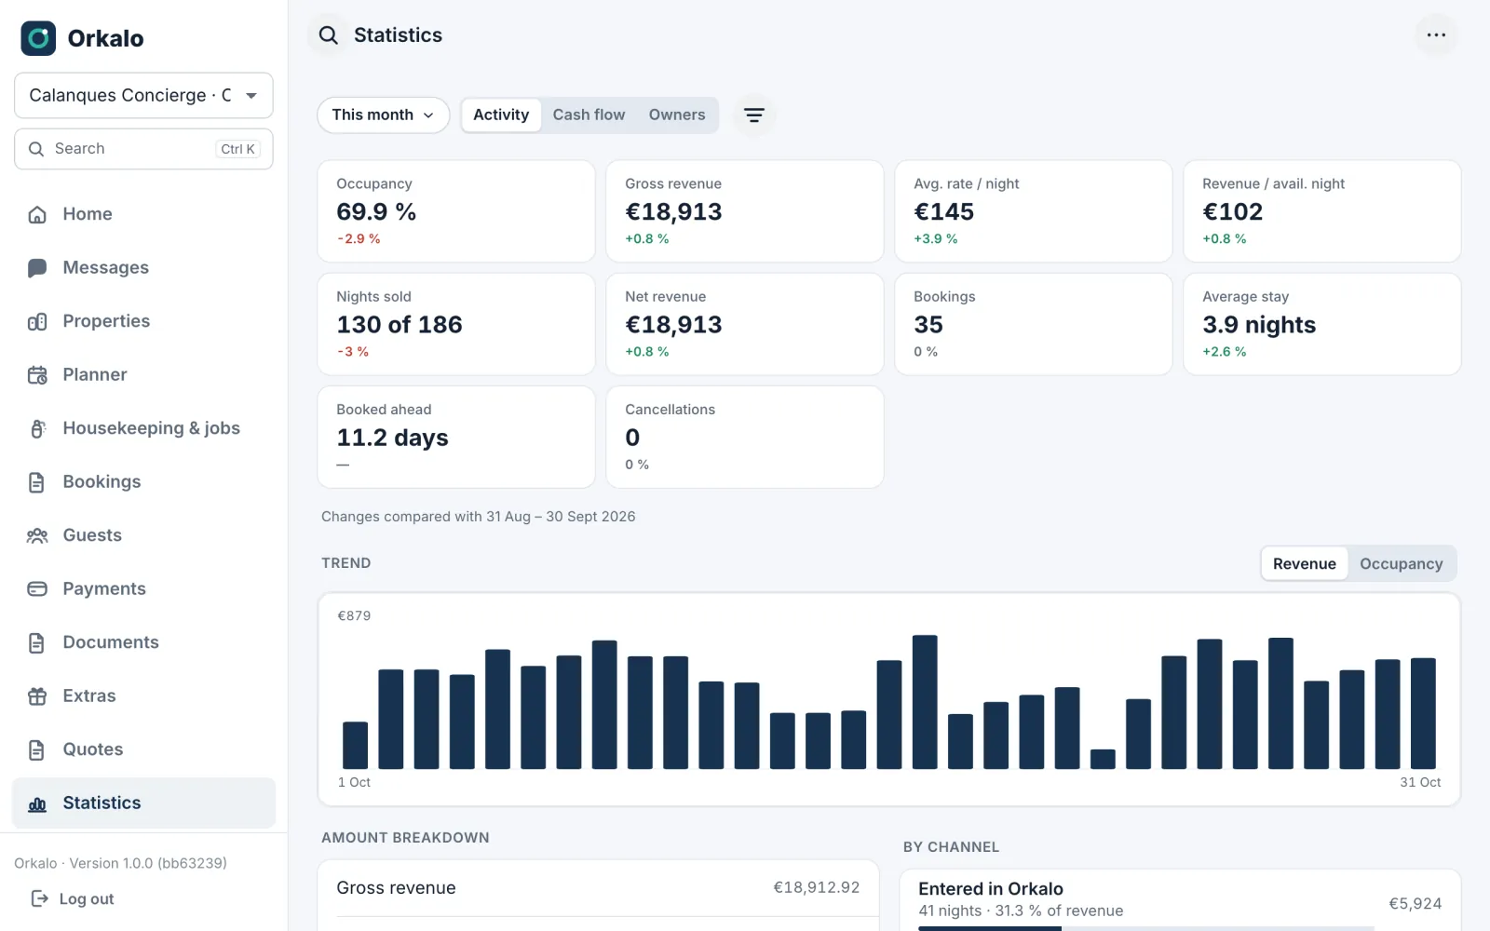Click the Log out link text
The image size is (1490, 931).
[87, 899]
